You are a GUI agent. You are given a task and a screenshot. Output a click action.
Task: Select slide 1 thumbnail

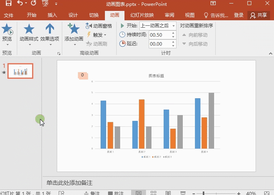click(x=20, y=71)
